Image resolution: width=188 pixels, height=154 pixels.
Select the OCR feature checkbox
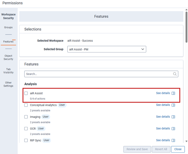(x=26, y=128)
